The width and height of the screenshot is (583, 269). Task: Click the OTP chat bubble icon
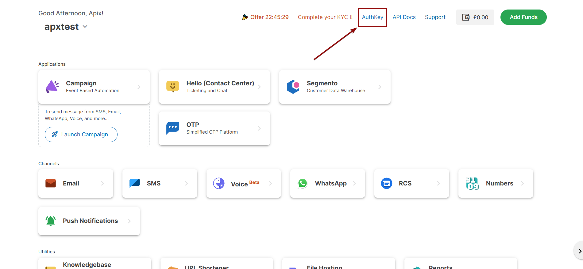click(x=173, y=128)
